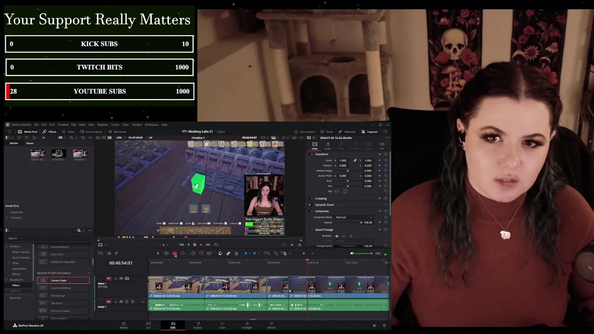Click the blue Marker icon
This screenshot has height=334, width=594.
pyautogui.click(x=254, y=253)
